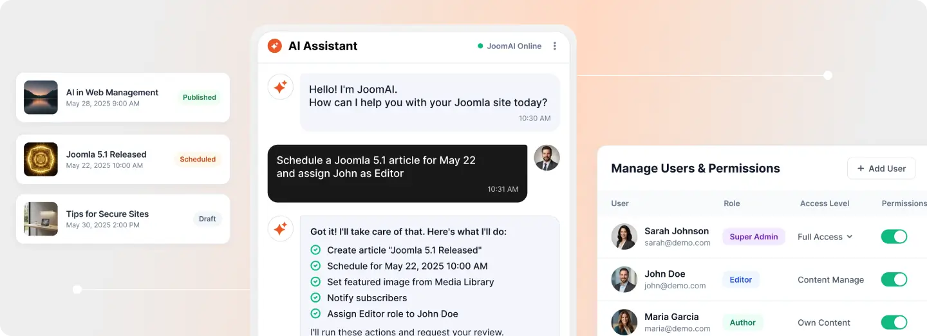Click the 'Permissions' column header
Screen dimensions: 927x336
(x=904, y=203)
